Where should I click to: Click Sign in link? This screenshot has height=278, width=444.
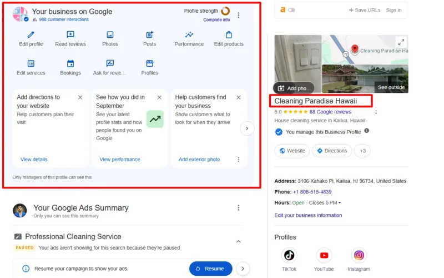pos(393,10)
